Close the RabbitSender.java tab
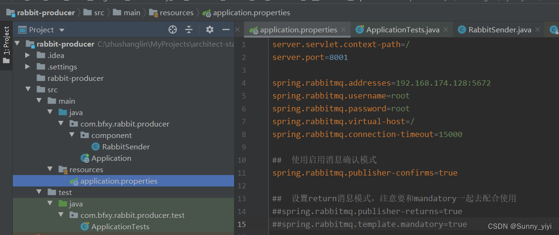The image size is (559, 235). pos(538,30)
